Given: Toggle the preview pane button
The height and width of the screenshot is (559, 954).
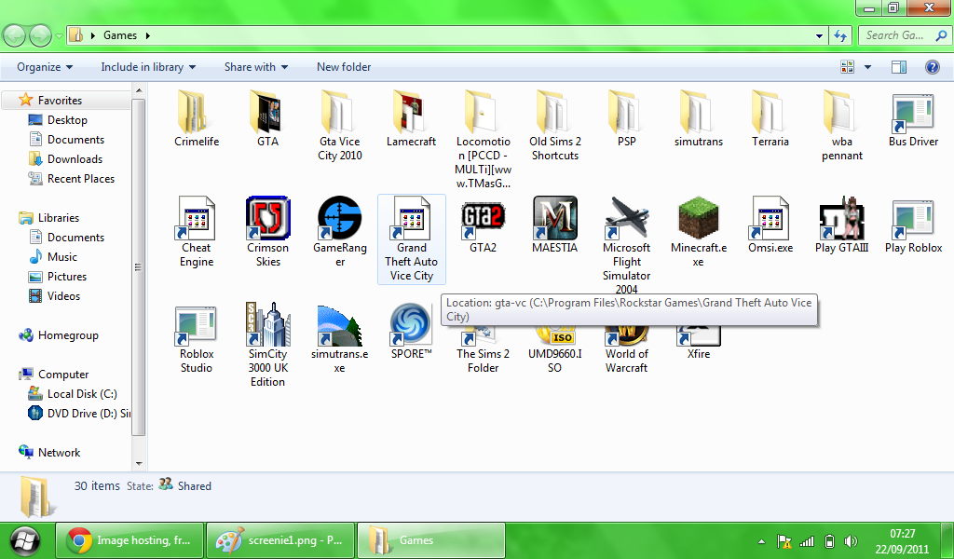Looking at the screenshot, I should pyautogui.click(x=899, y=67).
